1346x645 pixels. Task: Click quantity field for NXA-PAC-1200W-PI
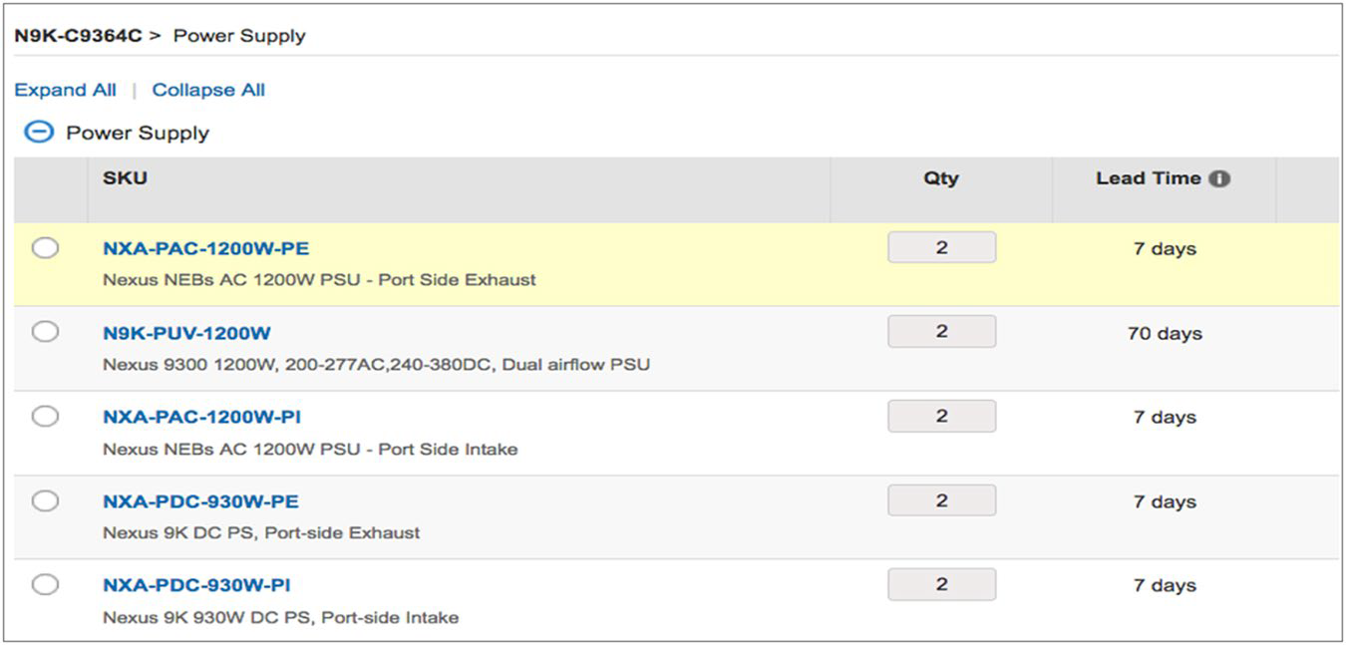coord(941,417)
